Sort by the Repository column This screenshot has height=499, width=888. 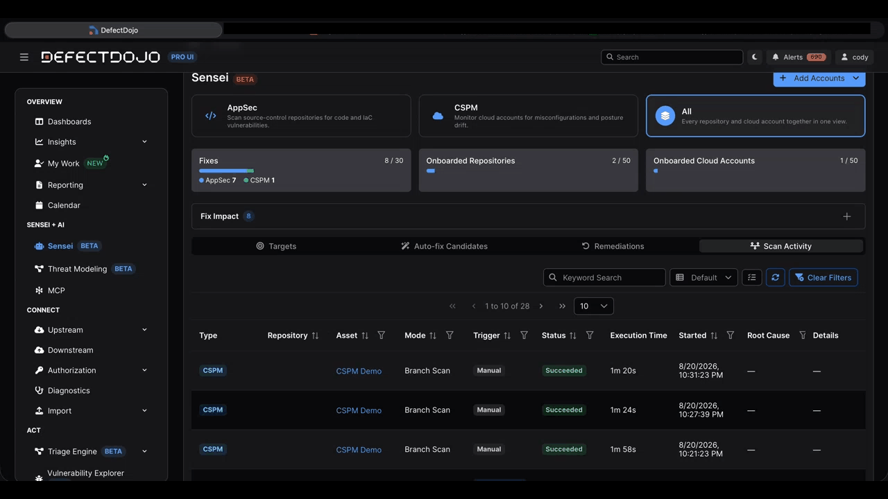315,335
